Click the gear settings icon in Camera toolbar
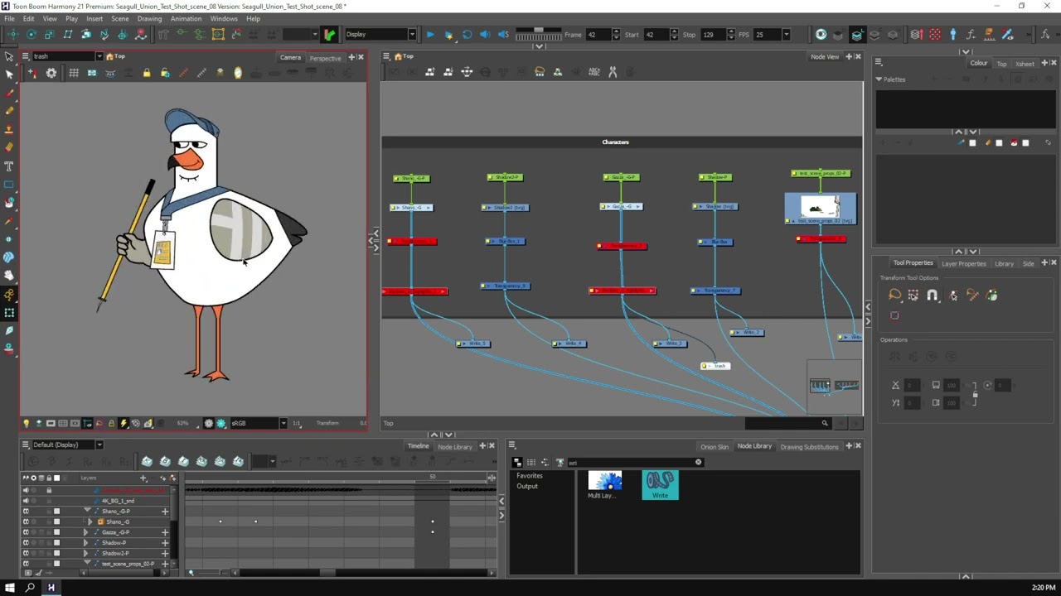This screenshot has width=1061, height=596. (x=51, y=73)
